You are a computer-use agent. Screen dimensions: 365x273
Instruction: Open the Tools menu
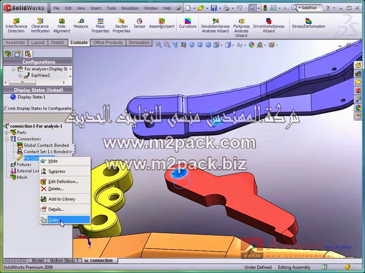point(111,8)
